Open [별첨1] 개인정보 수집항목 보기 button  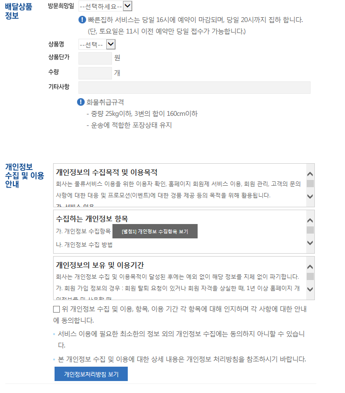155,231
